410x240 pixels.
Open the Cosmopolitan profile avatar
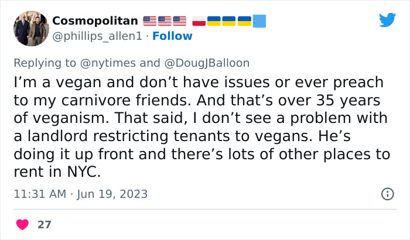(x=30, y=28)
